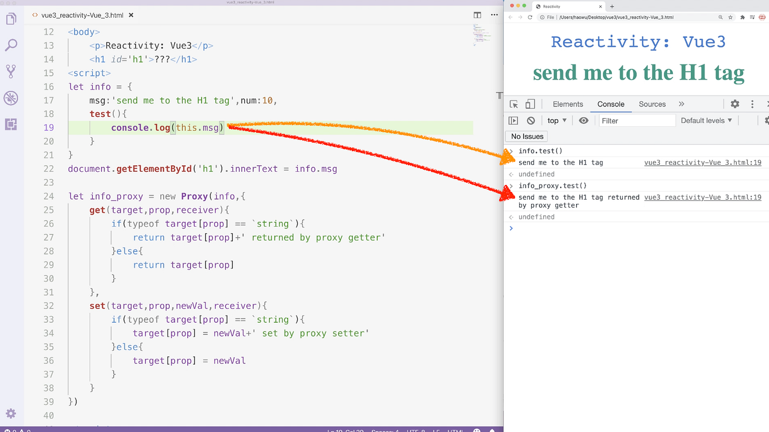Open the Manage gear in VS Code
Image resolution: width=769 pixels, height=432 pixels.
[x=11, y=413]
